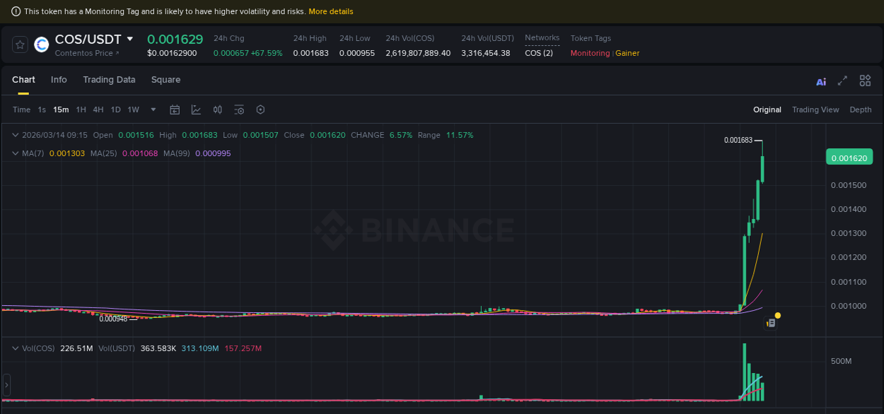
Task: Favorite COS/USDT with the star icon
Action: tap(20, 44)
